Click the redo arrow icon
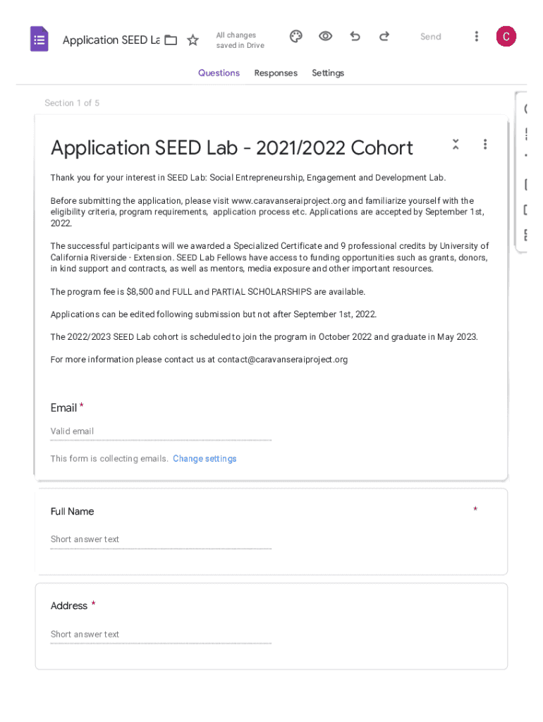 (x=384, y=37)
